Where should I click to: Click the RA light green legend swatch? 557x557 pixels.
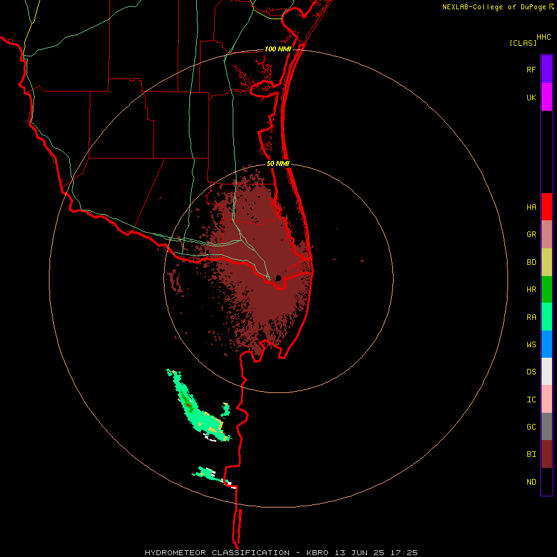[x=546, y=317]
